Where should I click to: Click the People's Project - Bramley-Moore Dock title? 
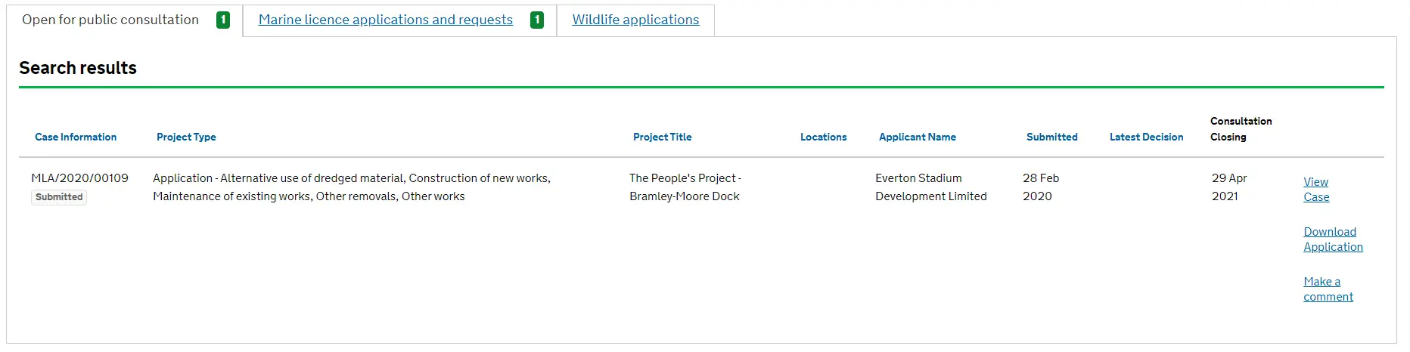(685, 187)
